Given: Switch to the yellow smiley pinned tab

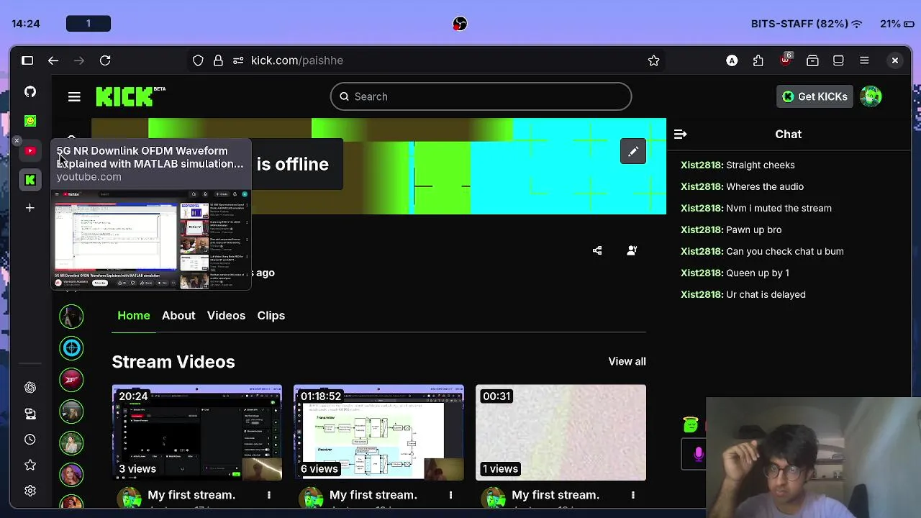Looking at the screenshot, I should [x=30, y=121].
